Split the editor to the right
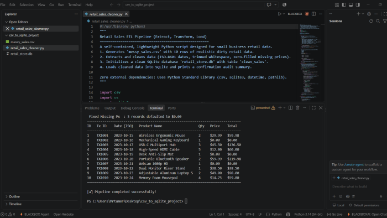The width and height of the screenshot is (387, 218). point(313,14)
